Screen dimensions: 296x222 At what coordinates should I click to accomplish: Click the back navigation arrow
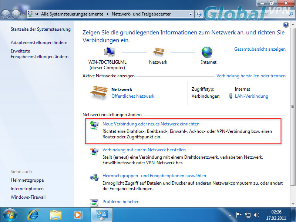coord(6,14)
